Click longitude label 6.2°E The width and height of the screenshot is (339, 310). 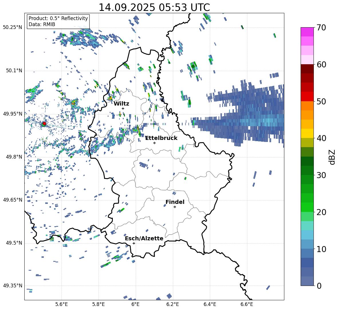[x=173, y=304]
